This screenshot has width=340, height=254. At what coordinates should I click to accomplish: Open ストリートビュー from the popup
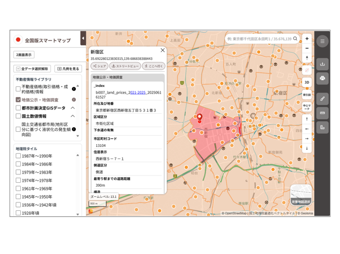point(125,66)
